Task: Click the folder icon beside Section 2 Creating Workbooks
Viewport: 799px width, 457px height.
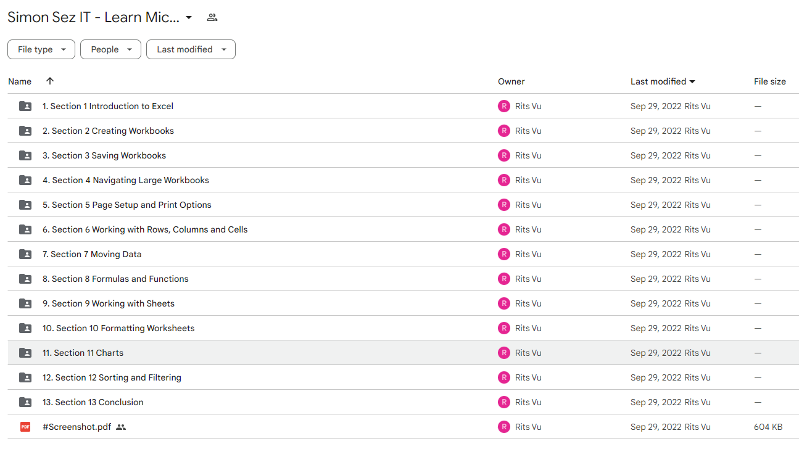Action: click(25, 131)
